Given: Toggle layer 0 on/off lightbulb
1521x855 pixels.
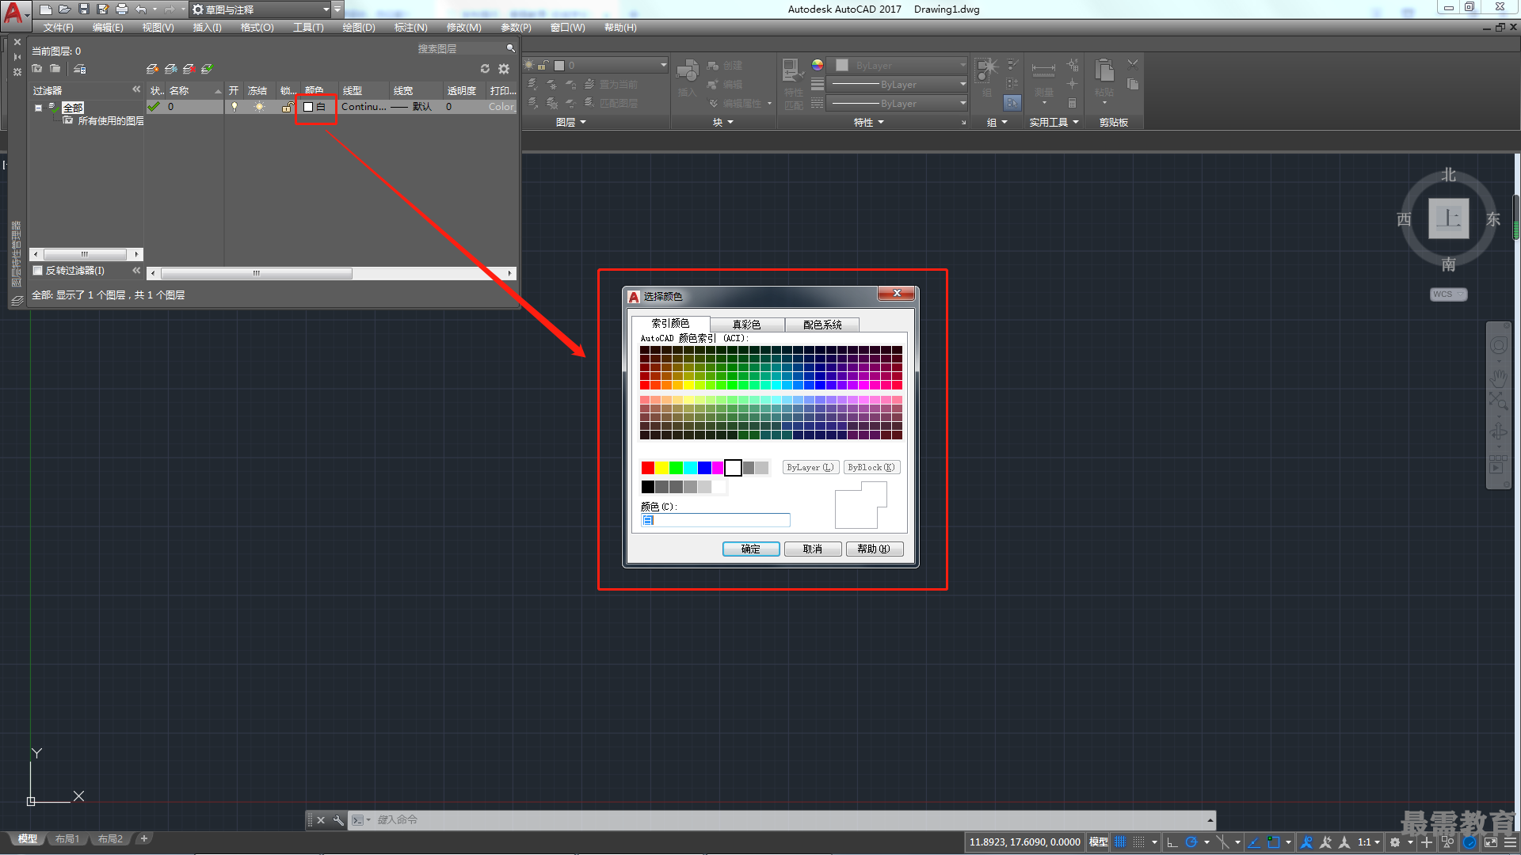Looking at the screenshot, I should (234, 107).
